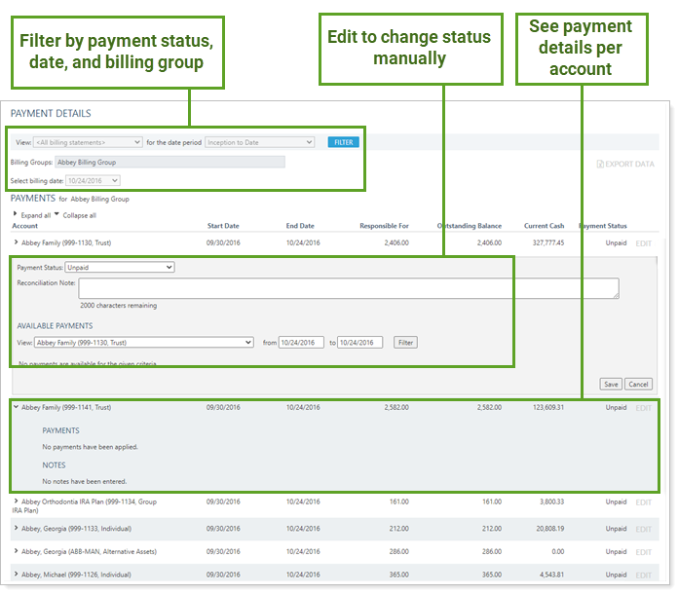Viewport: 678px width, 594px height.
Task: Open the date period dropdown
Action: click(x=259, y=142)
